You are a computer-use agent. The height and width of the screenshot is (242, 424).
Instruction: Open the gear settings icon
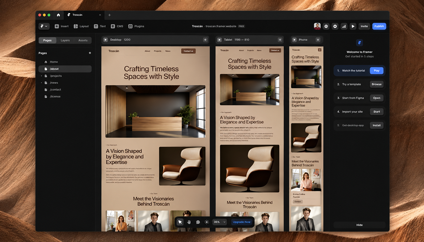(335, 26)
